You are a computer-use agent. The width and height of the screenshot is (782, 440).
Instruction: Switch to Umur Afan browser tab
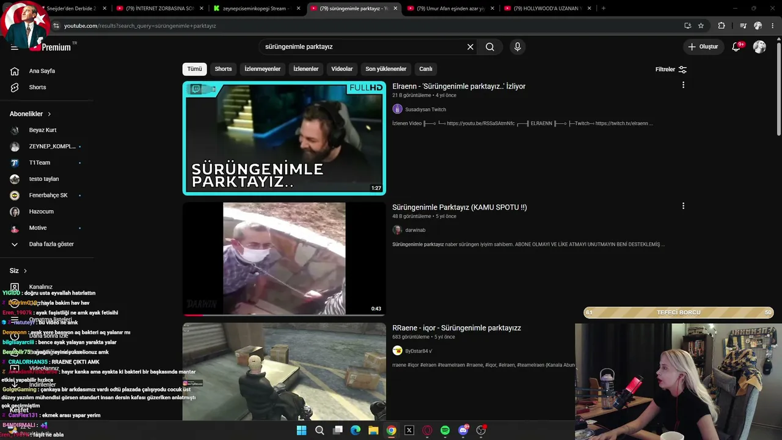click(x=451, y=9)
